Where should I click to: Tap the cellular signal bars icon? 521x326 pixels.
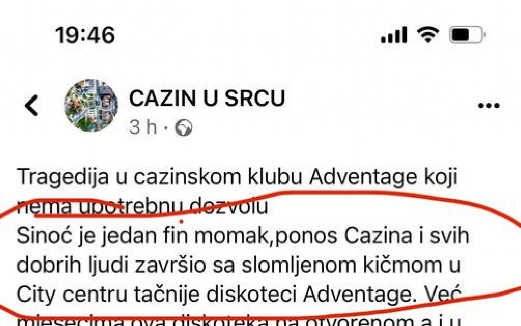click(x=394, y=35)
